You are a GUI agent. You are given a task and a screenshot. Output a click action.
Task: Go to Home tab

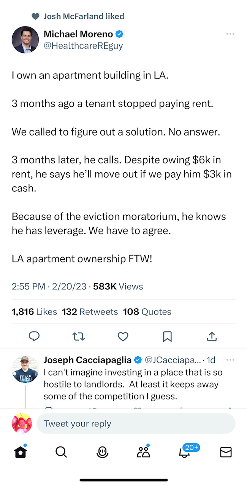tap(21, 452)
